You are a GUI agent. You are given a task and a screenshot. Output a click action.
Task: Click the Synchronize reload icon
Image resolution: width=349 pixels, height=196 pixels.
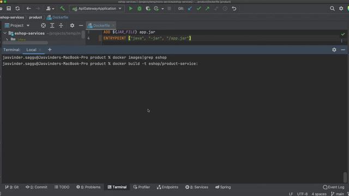(17, 9)
